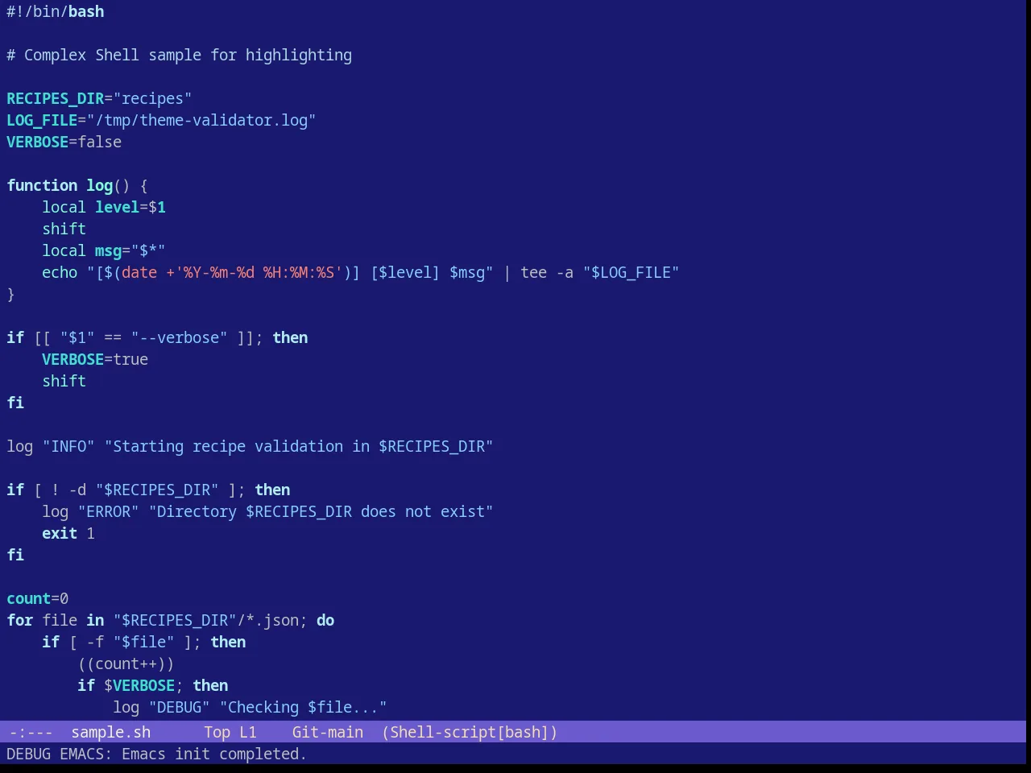Click the L1 line number indicator
1031x773 pixels.
coord(248,732)
